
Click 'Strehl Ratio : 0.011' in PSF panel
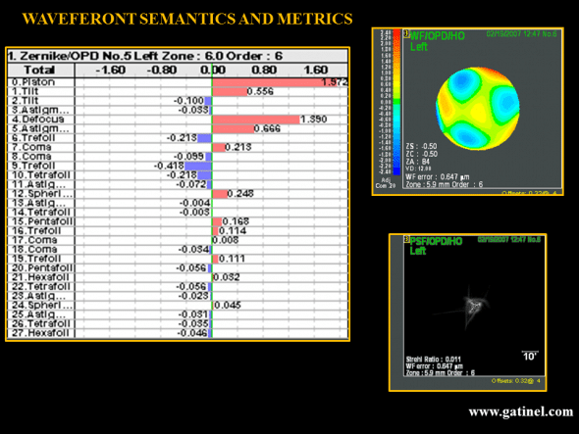point(433,360)
